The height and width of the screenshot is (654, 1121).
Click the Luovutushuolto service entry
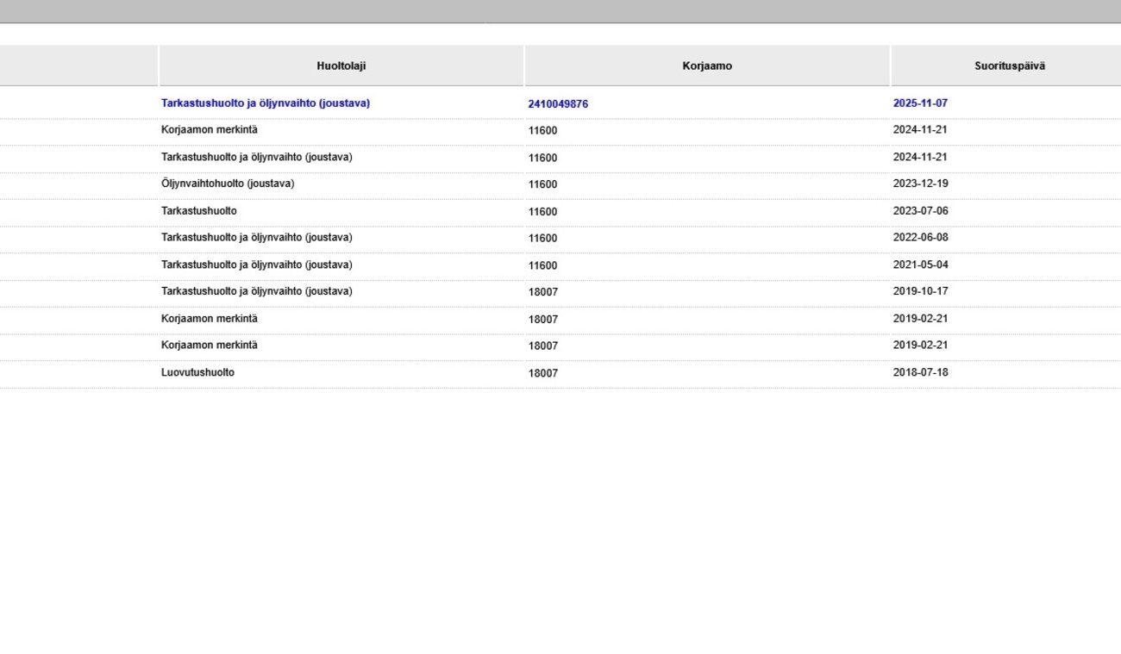(197, 373)
